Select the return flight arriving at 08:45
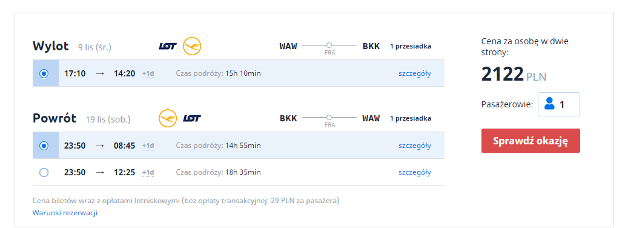The image size is (628, 228). pyautogui.click(x=44, y=146)
